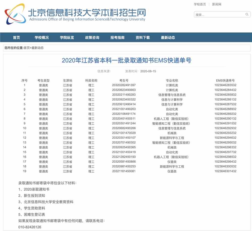Click the 考生类型 column header
Screen dimensions: 252x231
[x=43, y=80]
